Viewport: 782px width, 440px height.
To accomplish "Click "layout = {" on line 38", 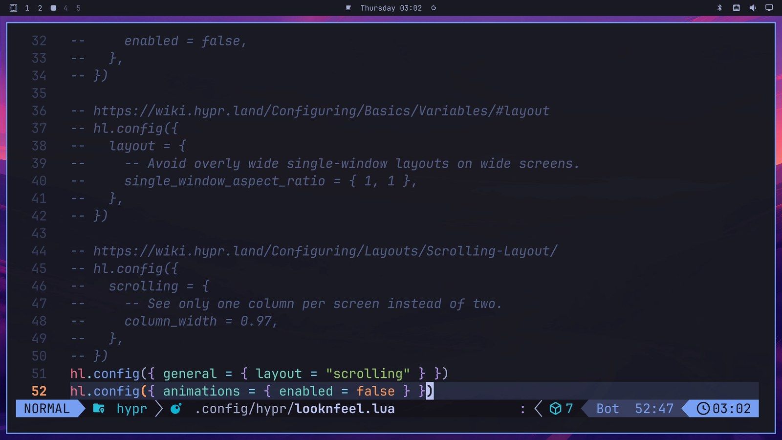I will pyautogui.click(x=147, y=146).
